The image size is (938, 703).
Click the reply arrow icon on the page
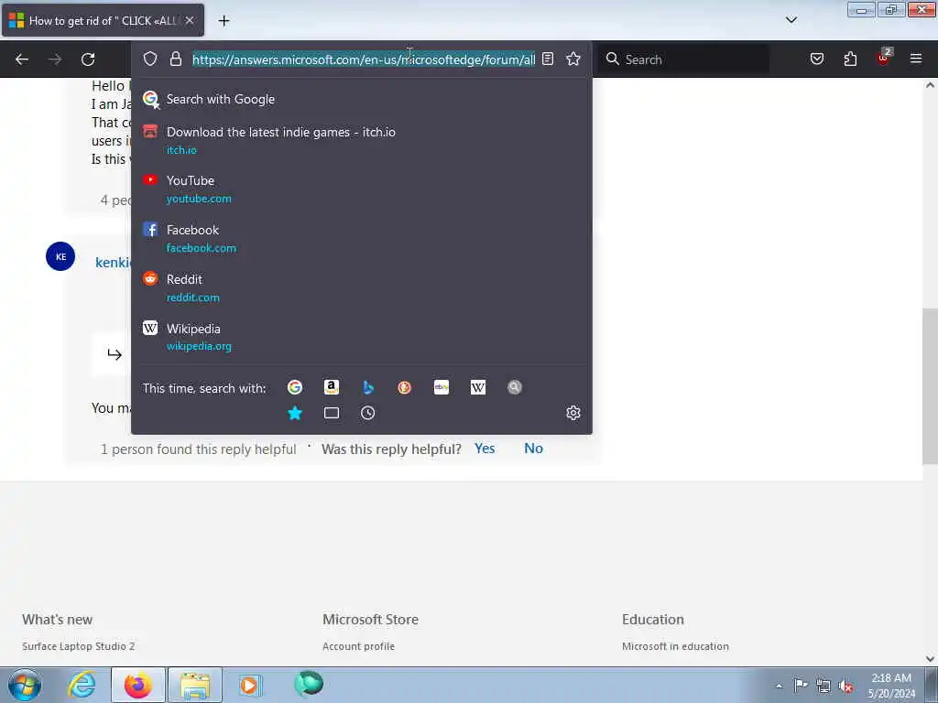click(x=115, y=354)
